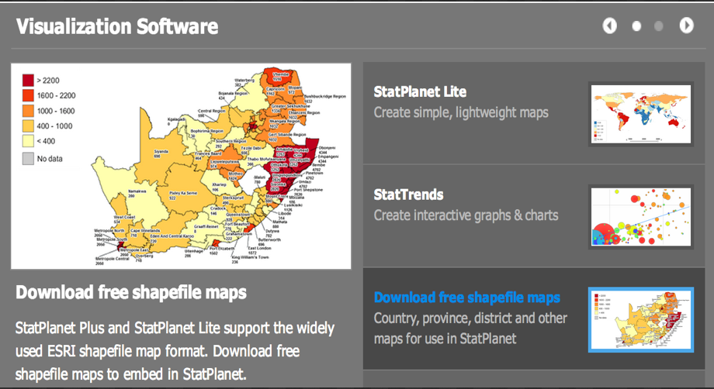This screenshot has height=389, width=714.
Task: Click the StatTrends bubble chart thumbnail
Action: pyautogui.click(x=641, y=217)
